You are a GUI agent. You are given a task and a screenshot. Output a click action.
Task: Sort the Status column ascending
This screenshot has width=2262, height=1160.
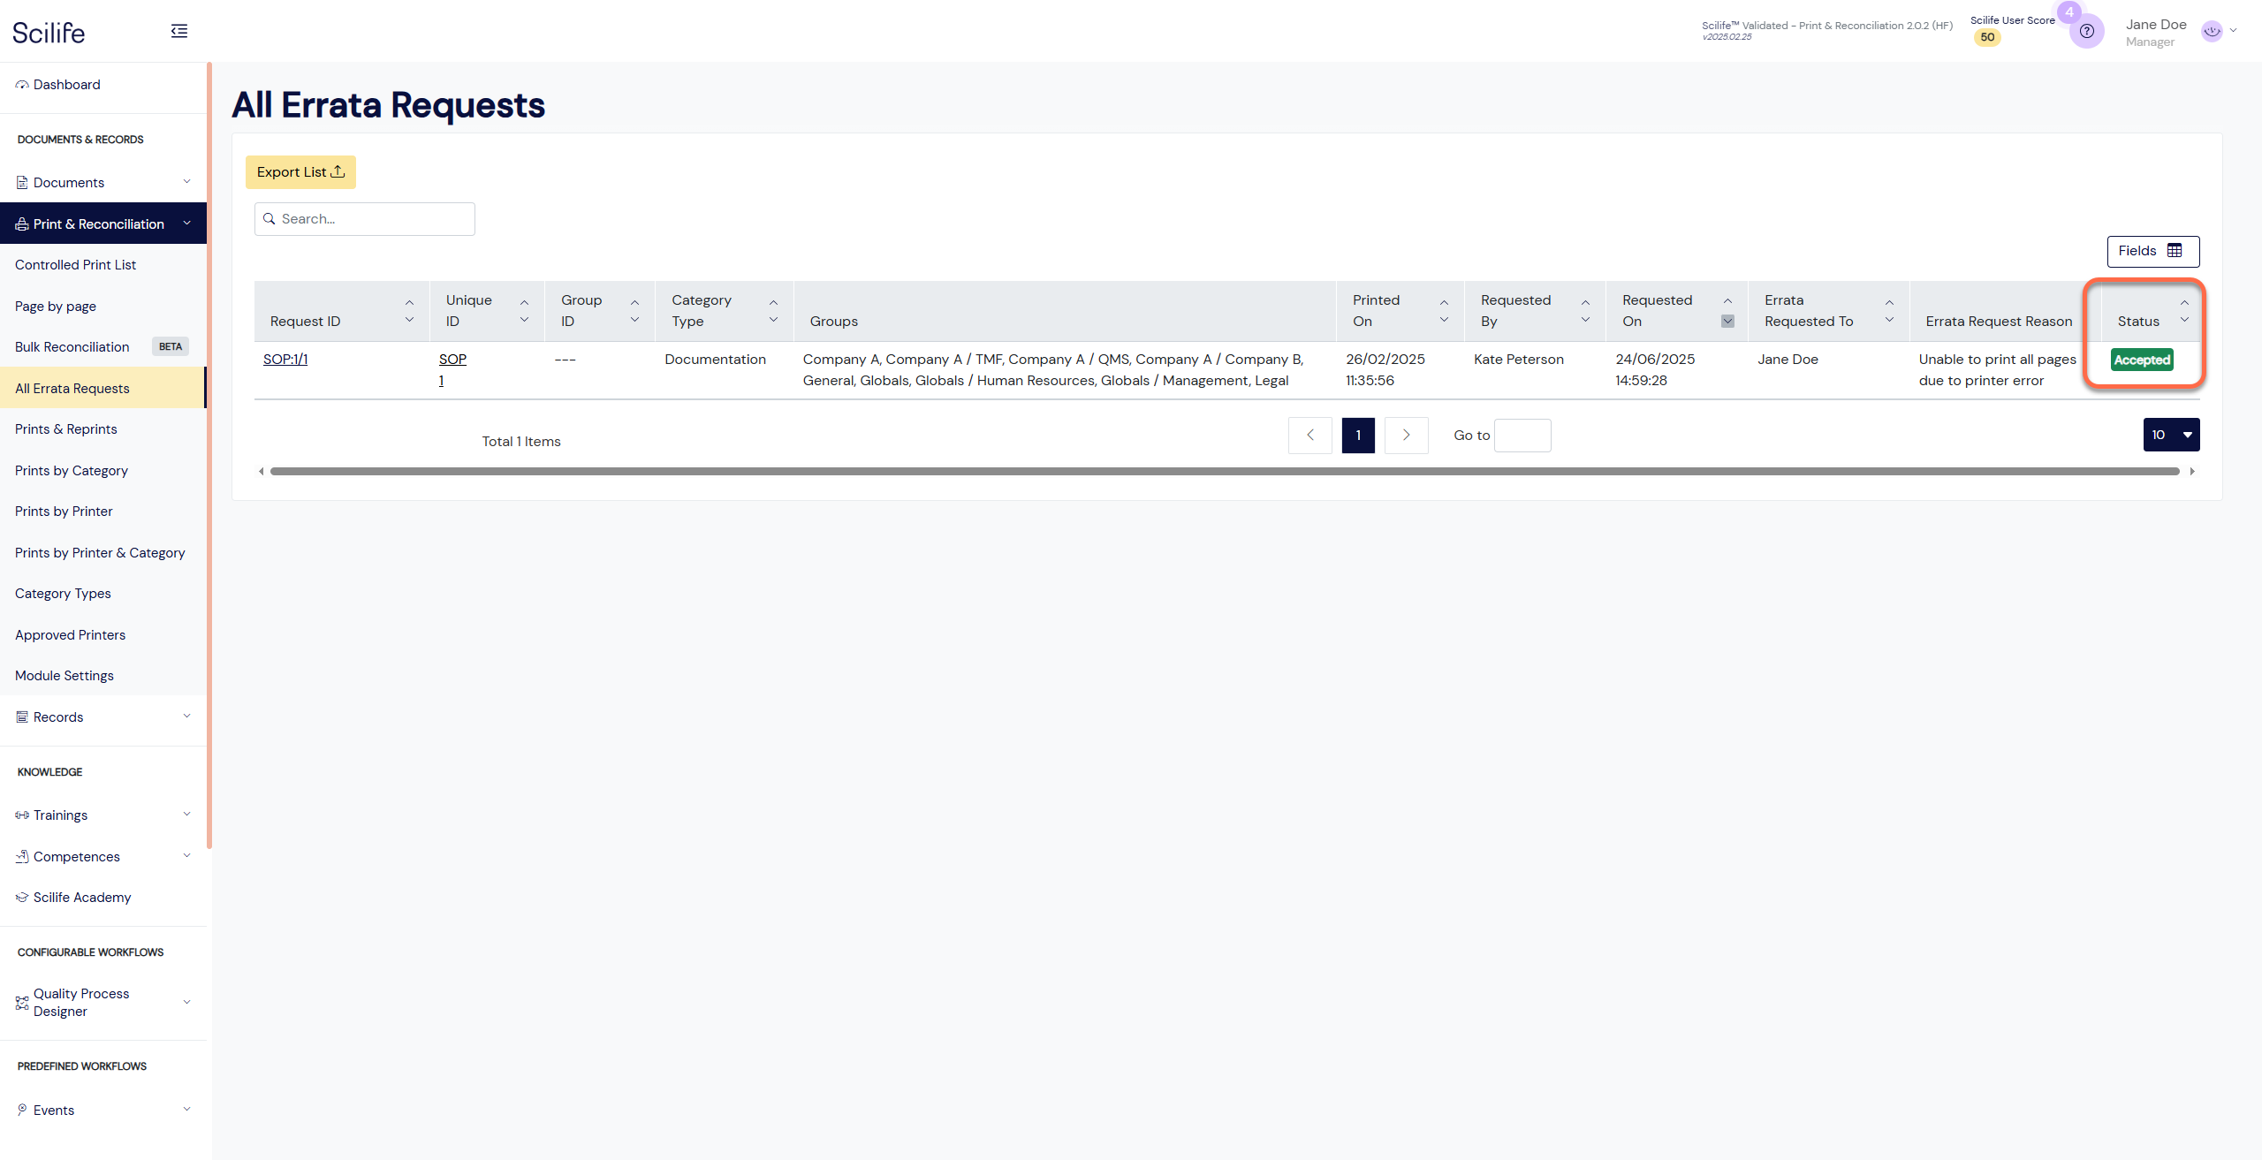click(x=2184, y=303)
